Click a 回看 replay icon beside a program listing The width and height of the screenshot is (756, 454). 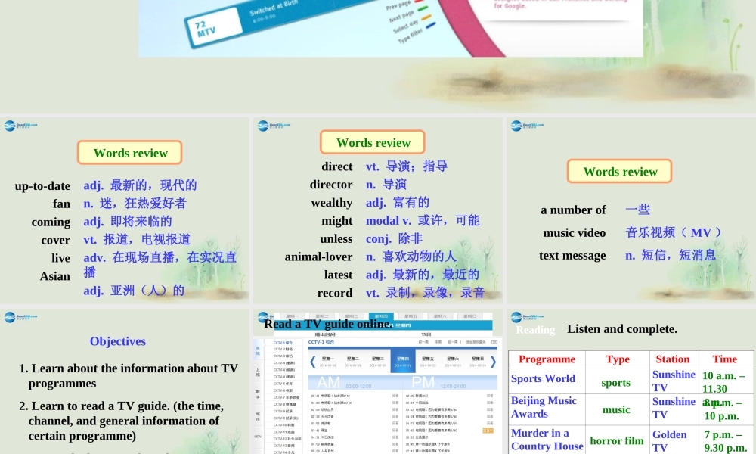coord(396,395)
